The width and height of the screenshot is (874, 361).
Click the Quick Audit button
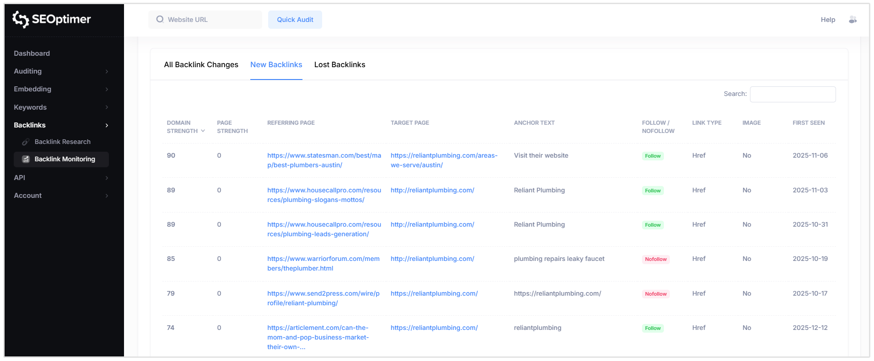pos(295,20)
